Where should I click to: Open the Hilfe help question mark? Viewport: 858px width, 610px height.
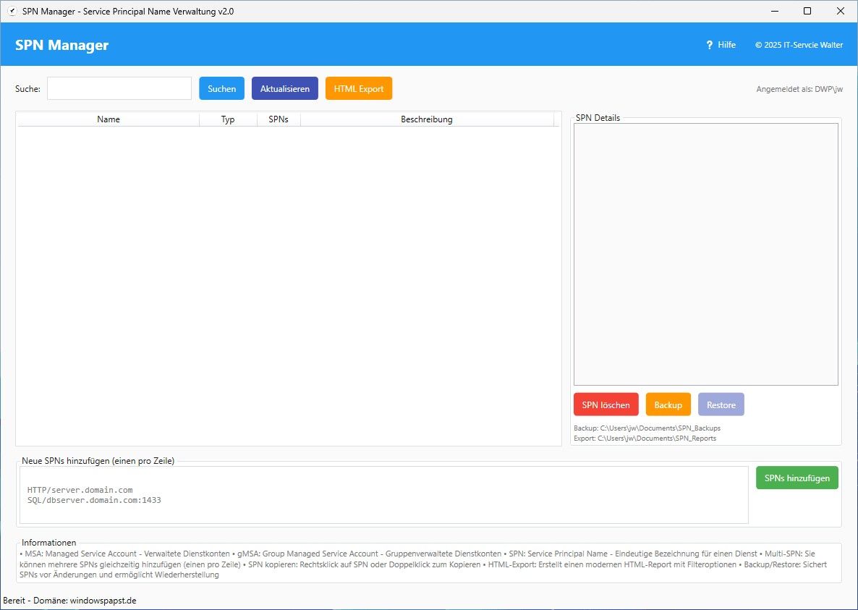710,45
